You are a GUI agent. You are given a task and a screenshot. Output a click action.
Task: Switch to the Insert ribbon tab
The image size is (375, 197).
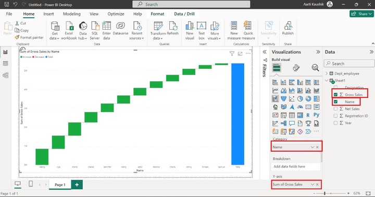(48, 14)
